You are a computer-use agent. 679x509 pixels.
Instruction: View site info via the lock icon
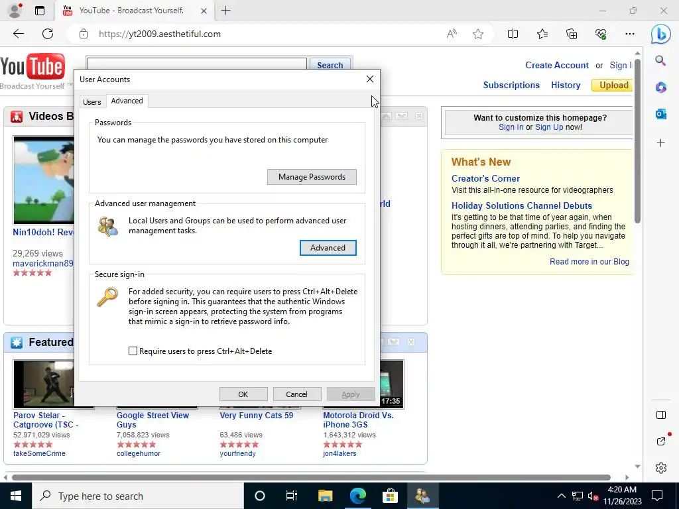coord(84,34)
